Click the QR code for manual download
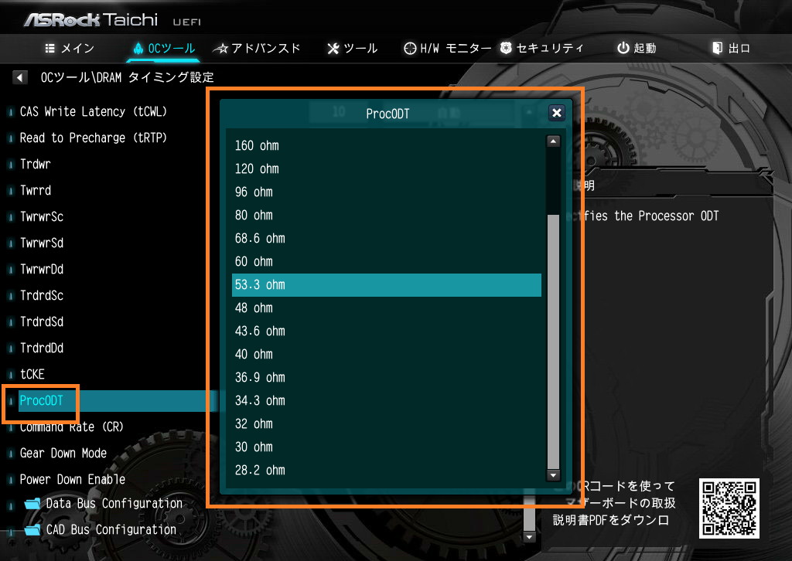 tap(729, 508)
